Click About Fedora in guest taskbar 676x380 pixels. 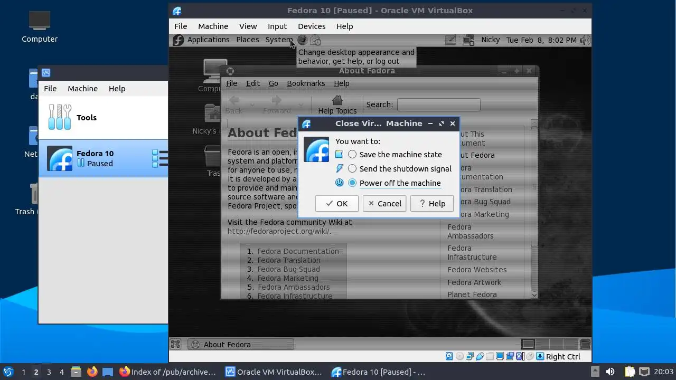click(x=241, y=345)
